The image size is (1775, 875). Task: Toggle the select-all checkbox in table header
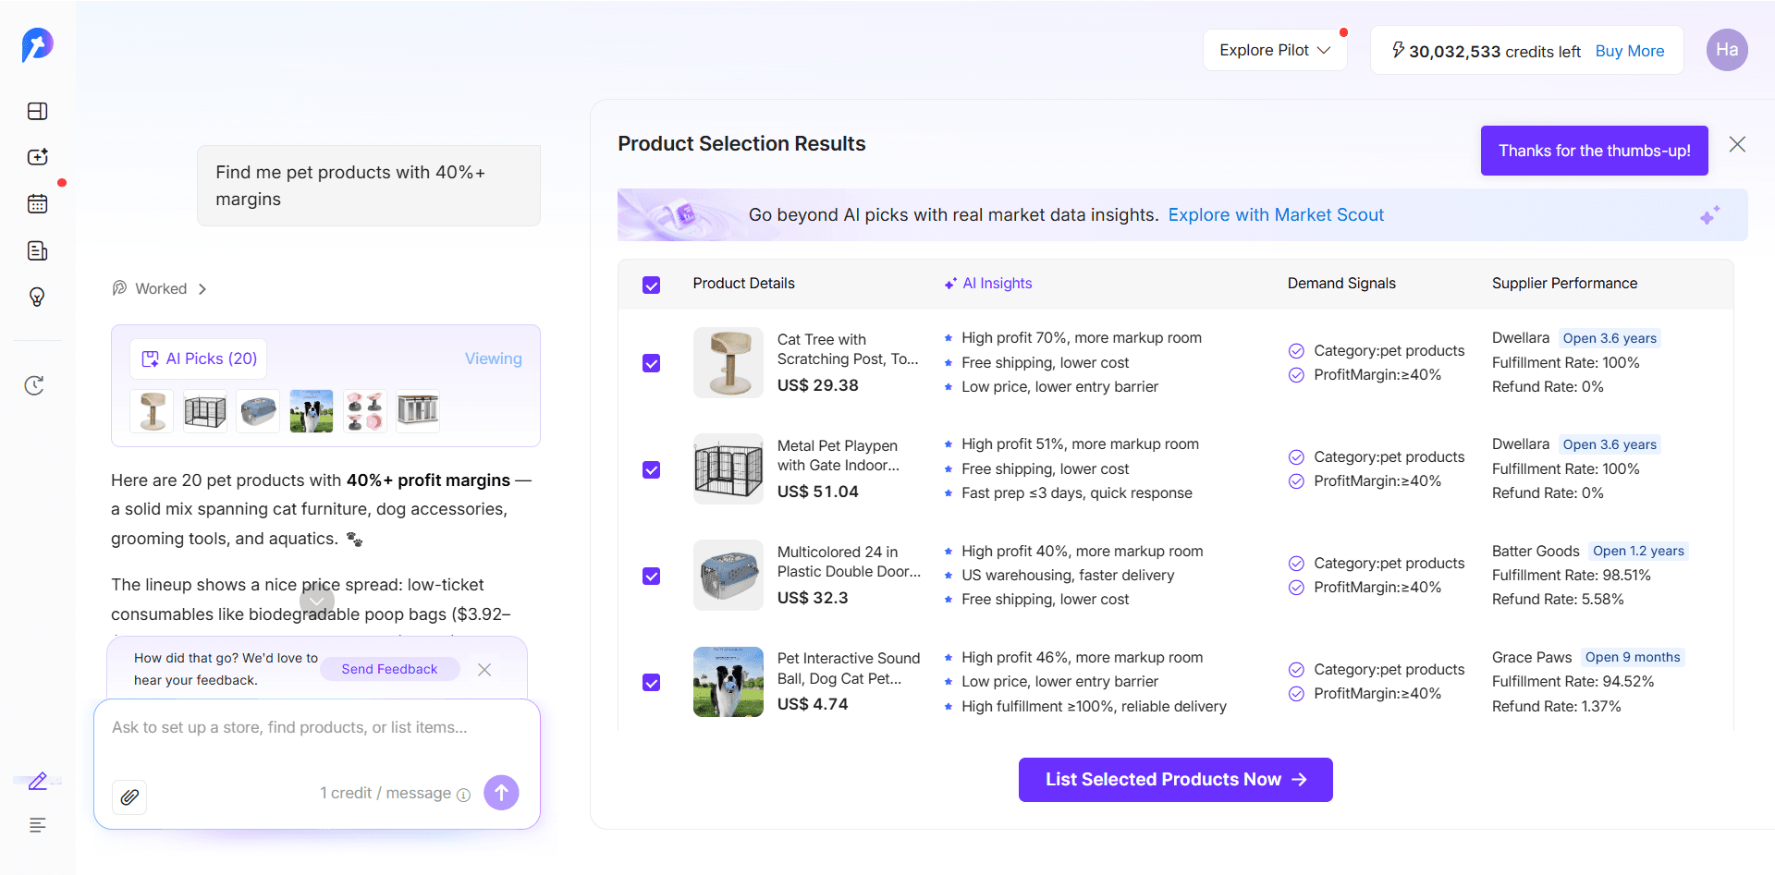tap(652, 285)
